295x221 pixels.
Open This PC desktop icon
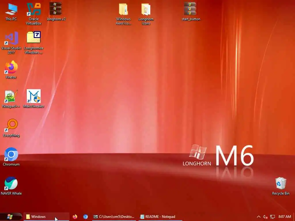click(x=11, y=12)
